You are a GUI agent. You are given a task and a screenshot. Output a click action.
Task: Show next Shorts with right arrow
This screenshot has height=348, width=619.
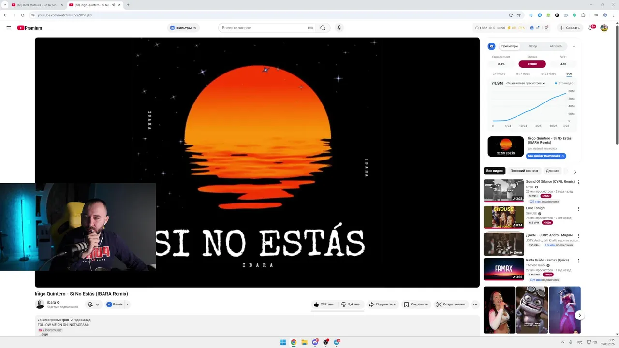[x=579, y=315]
